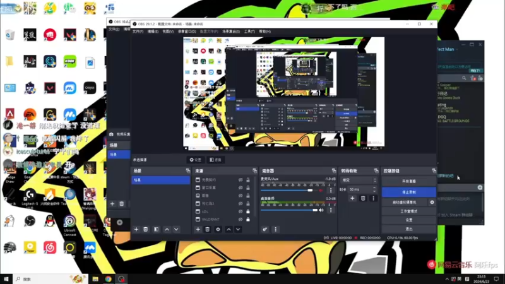The height and width of the screenshot is (284, 505).
Task: Toggle lock on VALORANT source
Action: (248, 219)
